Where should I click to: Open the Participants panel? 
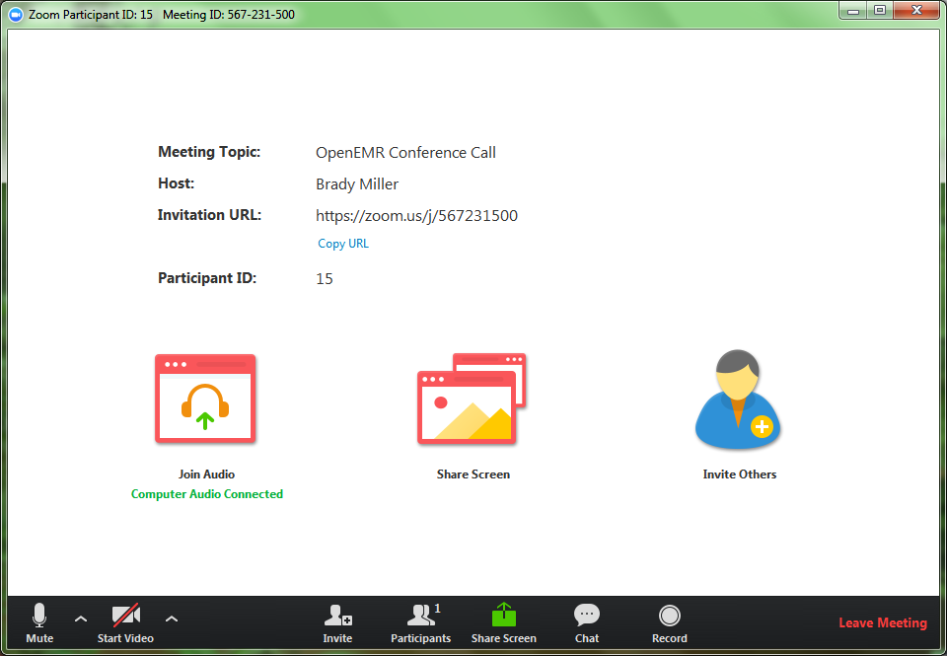point(421,623)
